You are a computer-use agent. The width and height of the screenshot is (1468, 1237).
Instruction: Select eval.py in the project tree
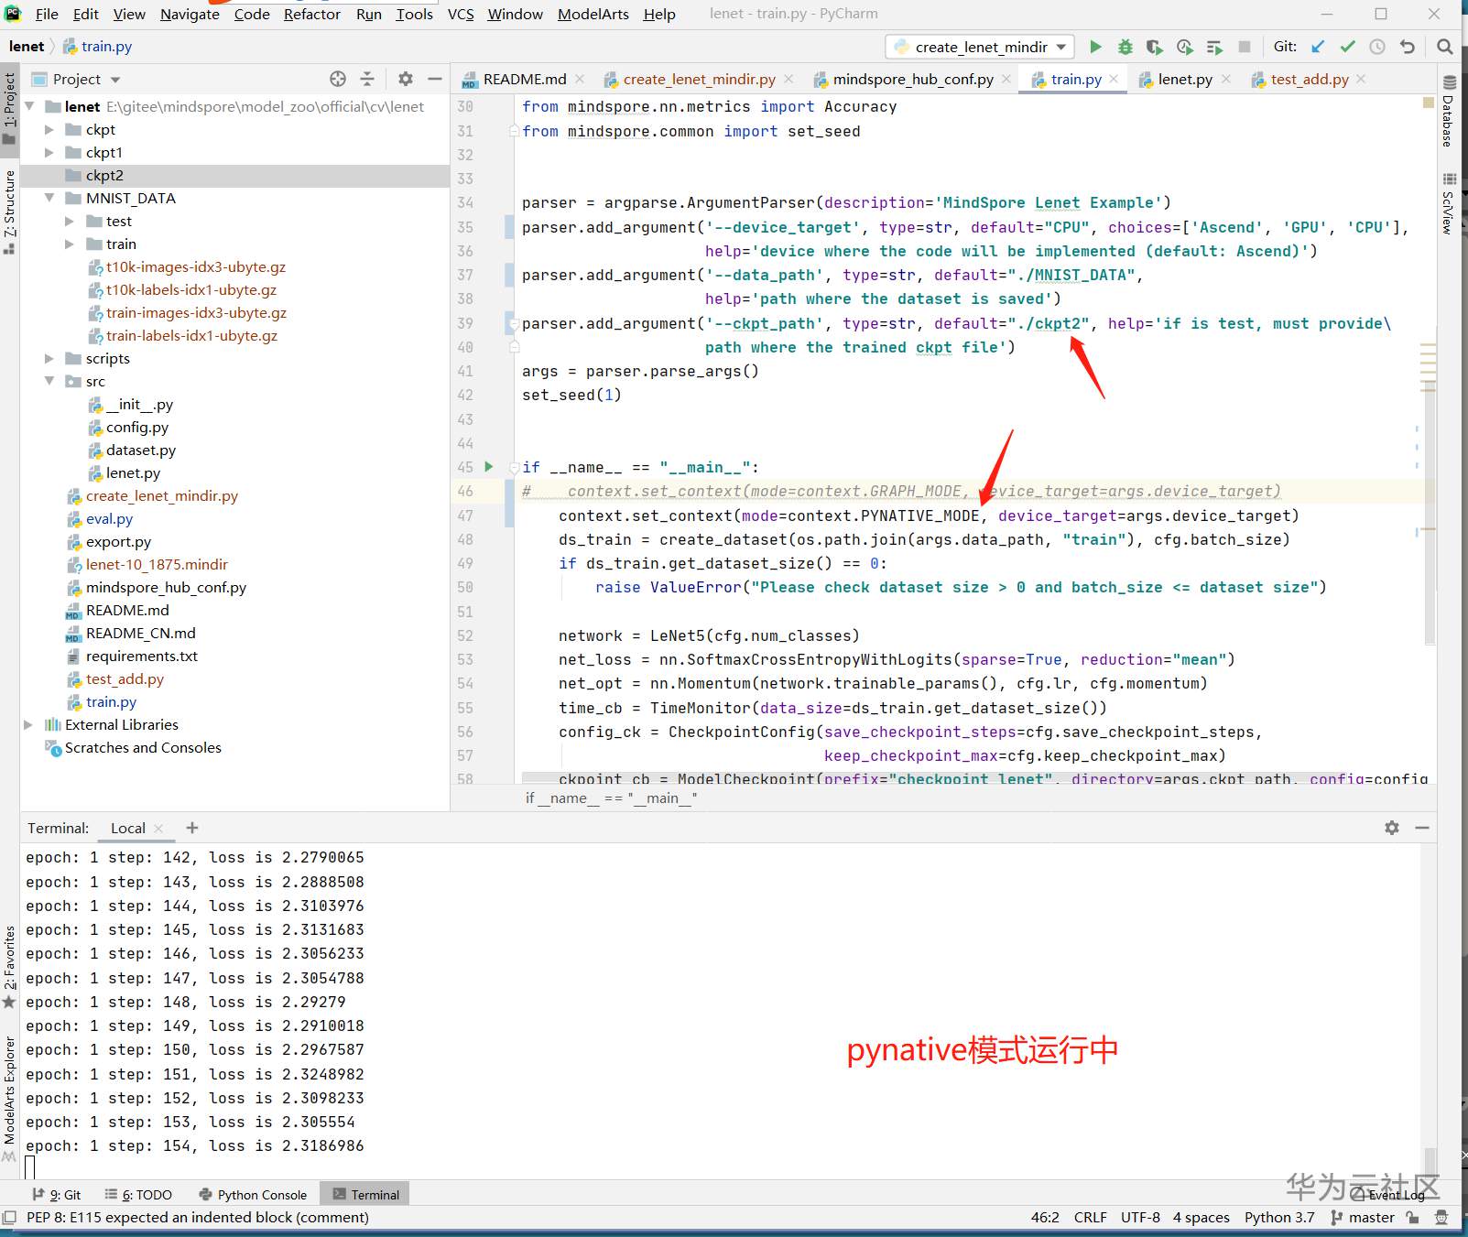click(x=109, y=518)
